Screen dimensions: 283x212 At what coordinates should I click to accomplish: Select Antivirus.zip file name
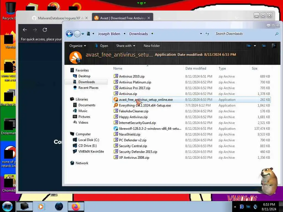click(128, 94)
